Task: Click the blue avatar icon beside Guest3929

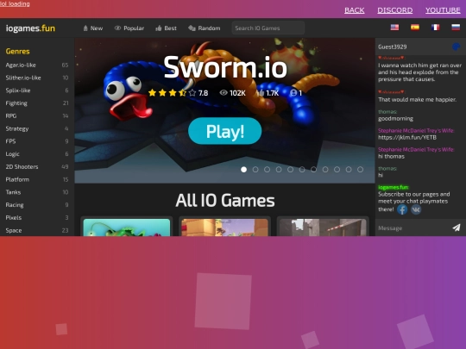Action: (x=456, y=47)
